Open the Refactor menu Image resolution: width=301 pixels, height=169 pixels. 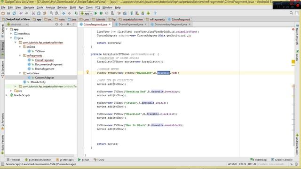click(x=63, y=8)
